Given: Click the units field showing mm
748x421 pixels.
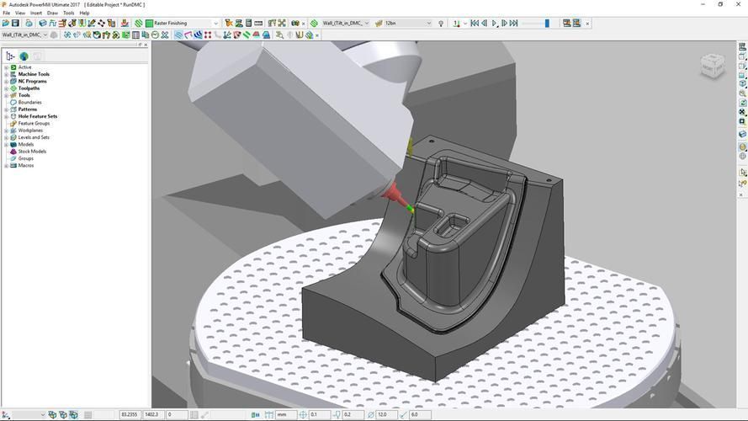Looking at the screenshot, I should 286,415.
